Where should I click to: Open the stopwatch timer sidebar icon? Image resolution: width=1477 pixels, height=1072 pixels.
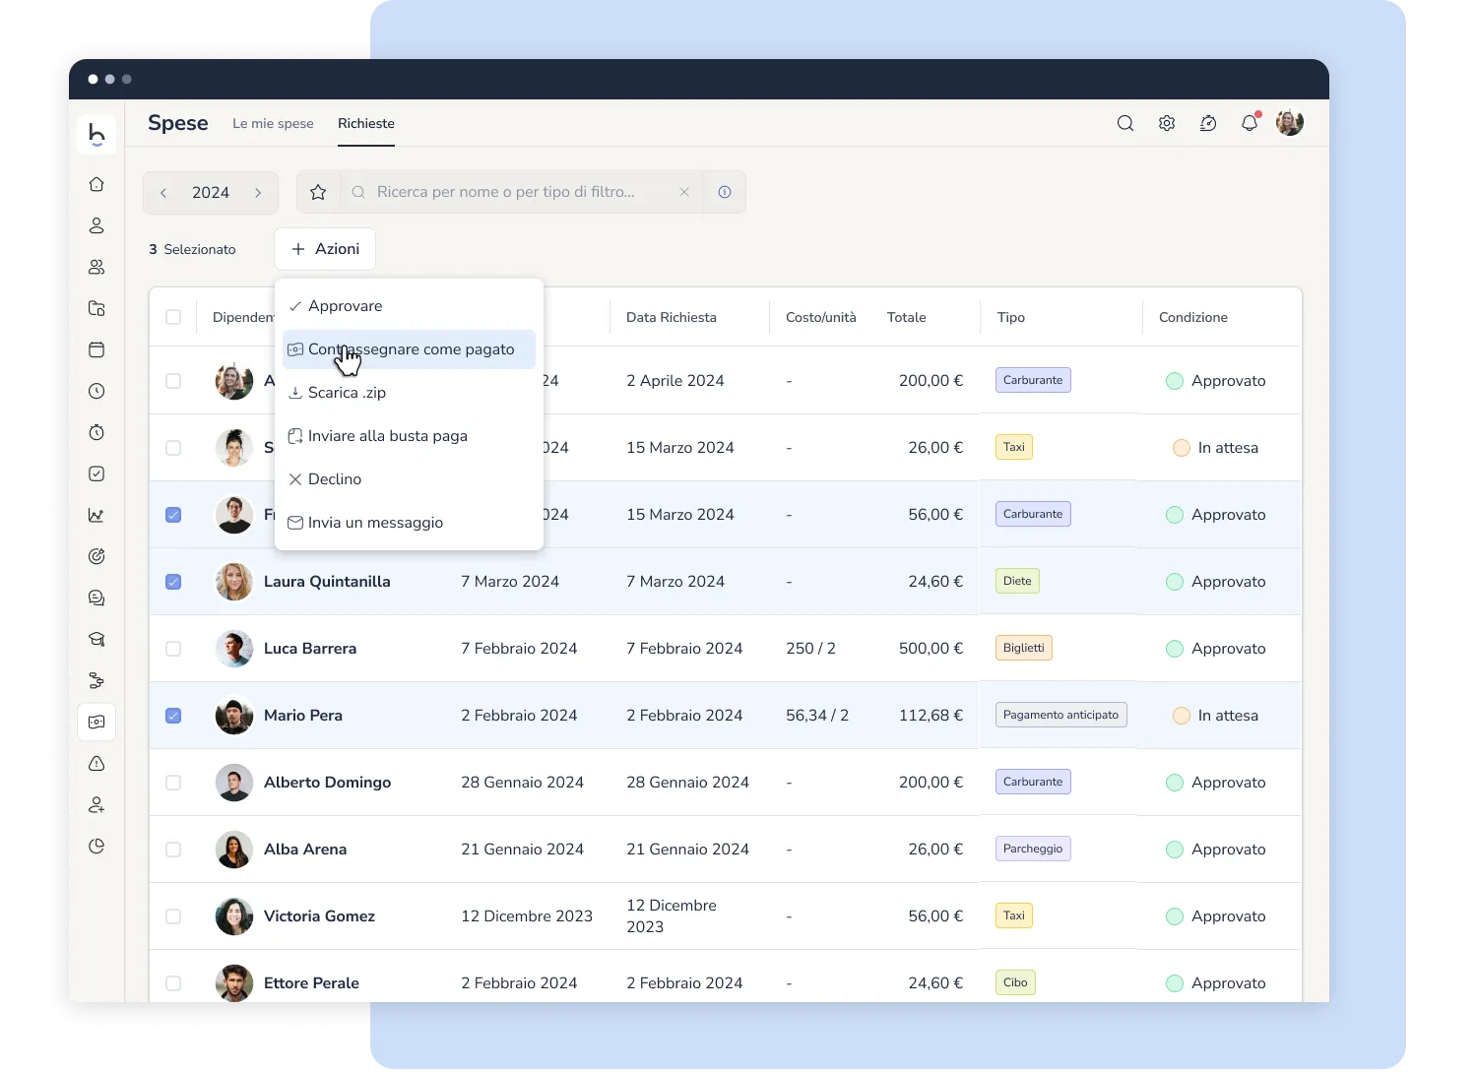coord(96,432)
